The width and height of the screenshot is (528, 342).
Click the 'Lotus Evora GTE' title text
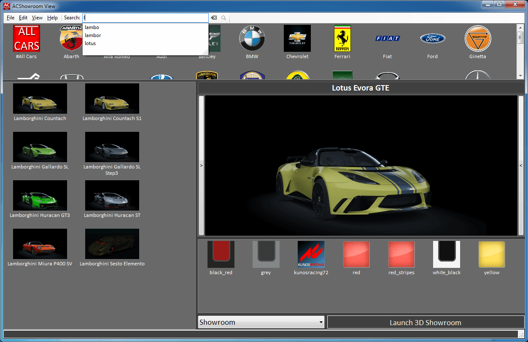[361, 88]
